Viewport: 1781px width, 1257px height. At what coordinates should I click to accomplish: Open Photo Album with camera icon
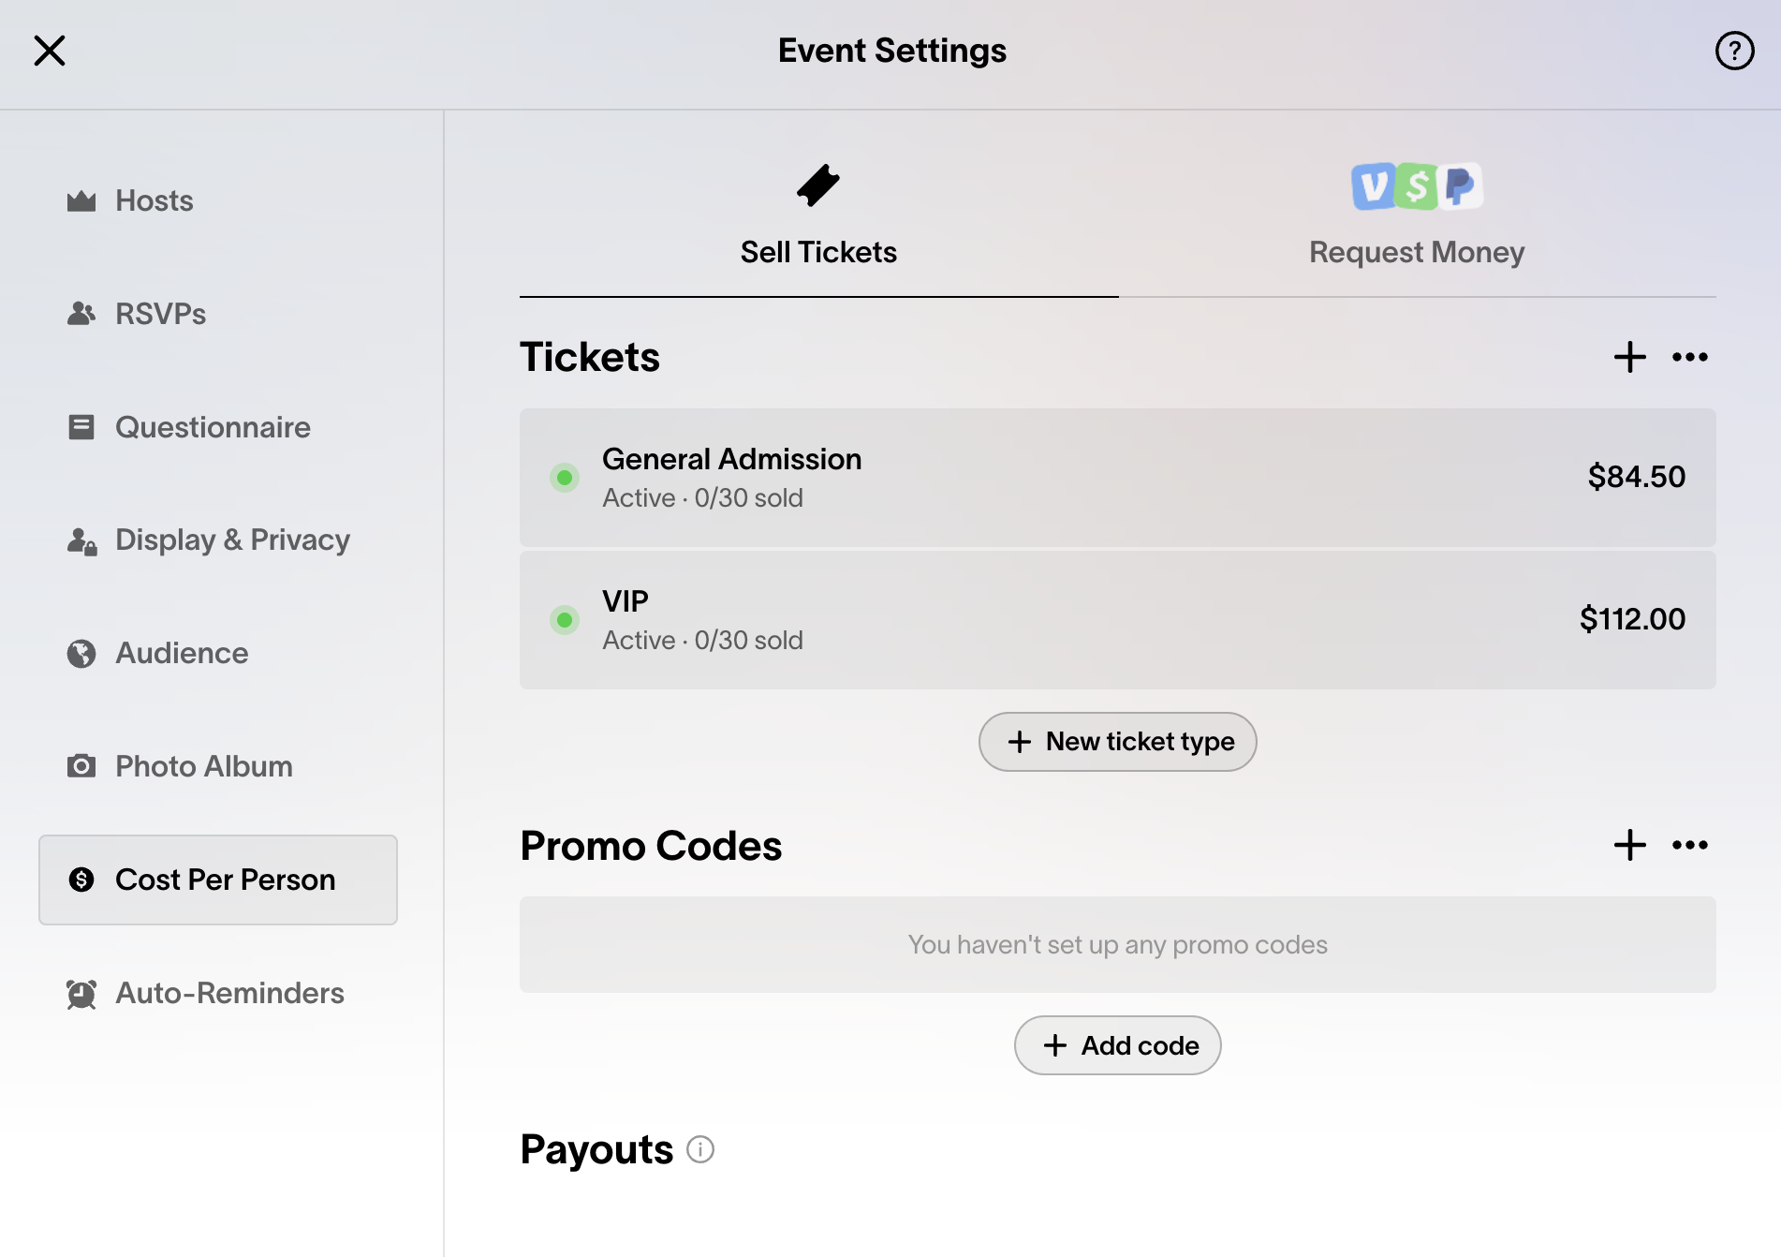click(180, 767)
